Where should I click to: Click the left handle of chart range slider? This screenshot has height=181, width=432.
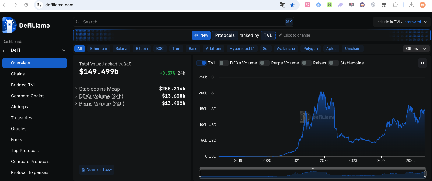click(x=200, y=174)
